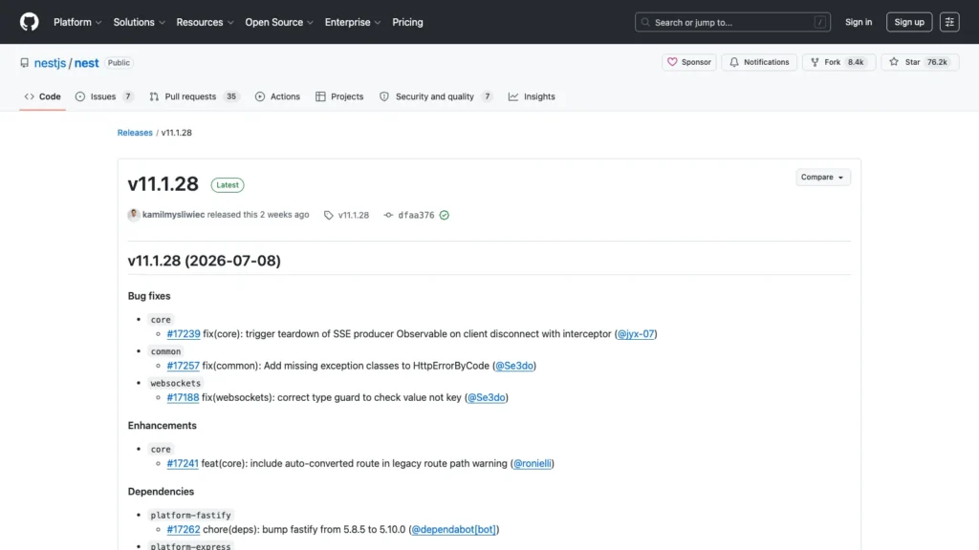
Task: Open the Pull requests tab
Action: (x=194, y=96)
